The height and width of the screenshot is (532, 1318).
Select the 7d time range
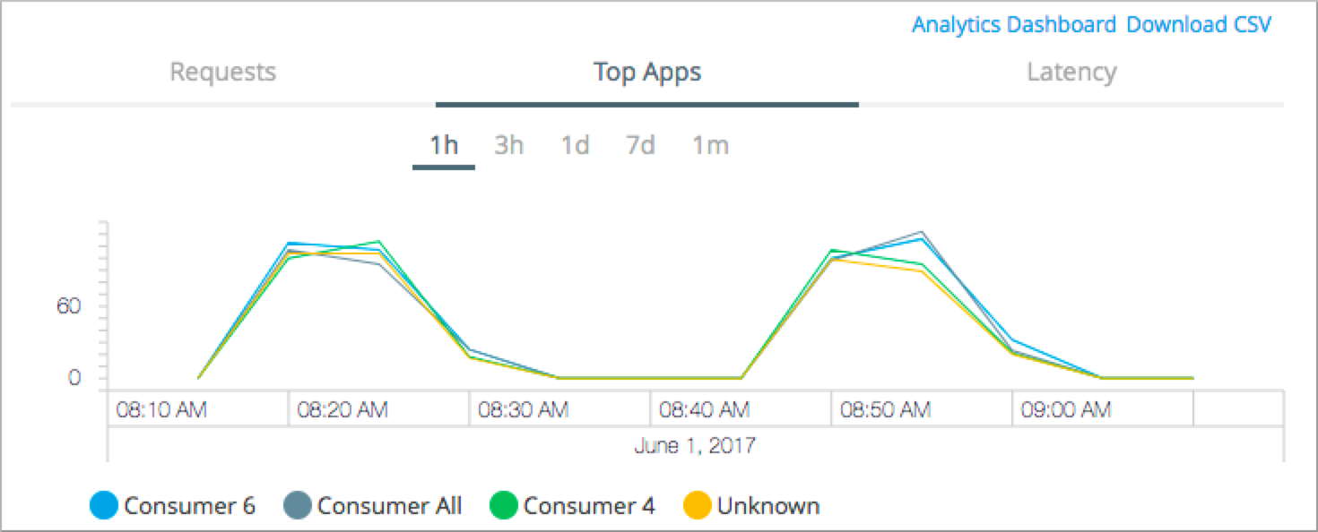[x=639, y=144]
